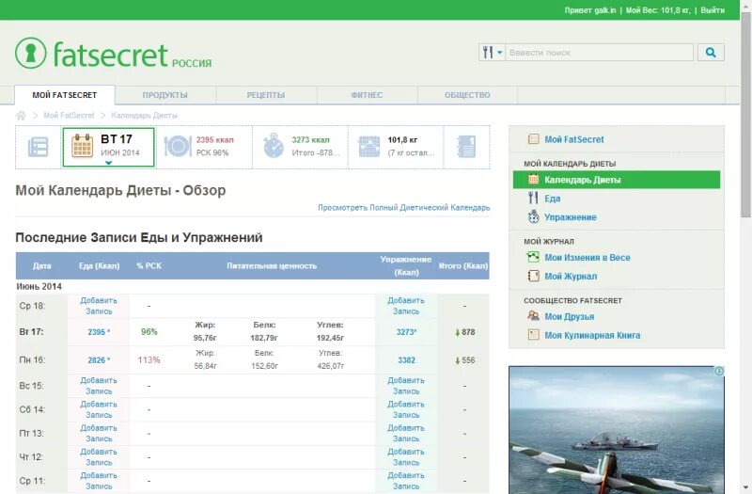The width and height of the screenshot is (752, 494).
Task: Click the search input field
Action: [x=599, y=53]
